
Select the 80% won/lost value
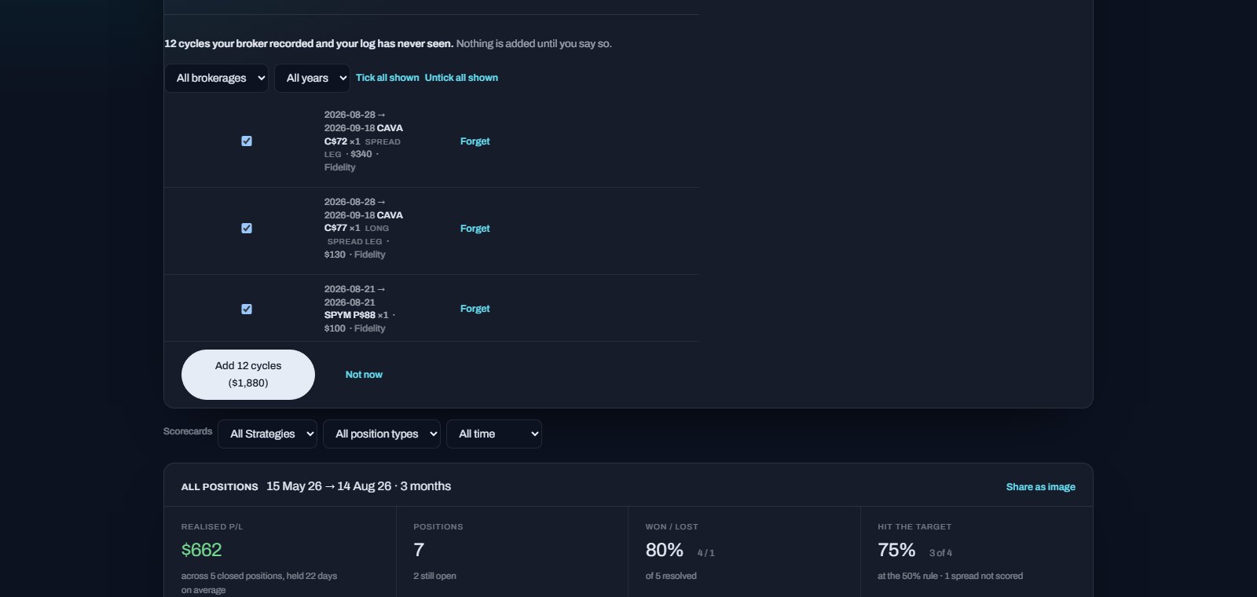[x=665, y=550]
